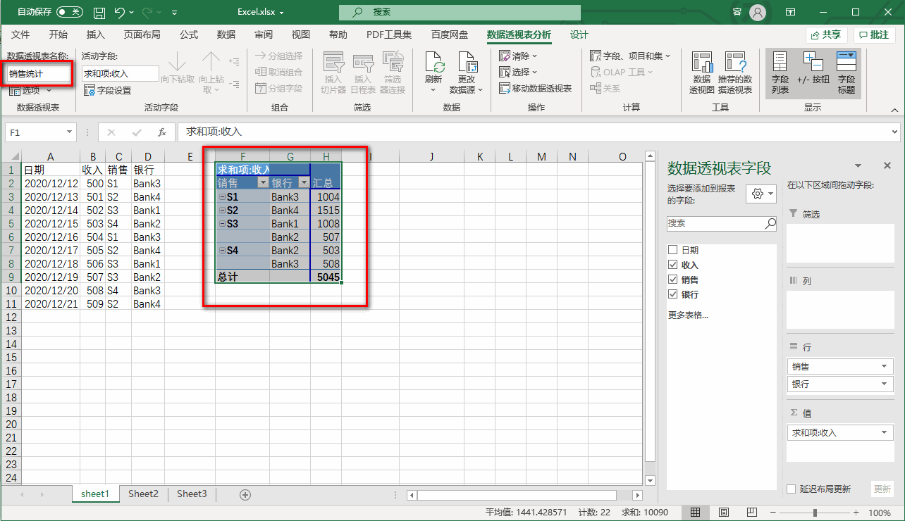Click zoom out minus button

773,513
